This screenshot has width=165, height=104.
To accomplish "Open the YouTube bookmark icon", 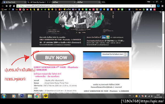I will pyautogui.click(x=27, y=10).
